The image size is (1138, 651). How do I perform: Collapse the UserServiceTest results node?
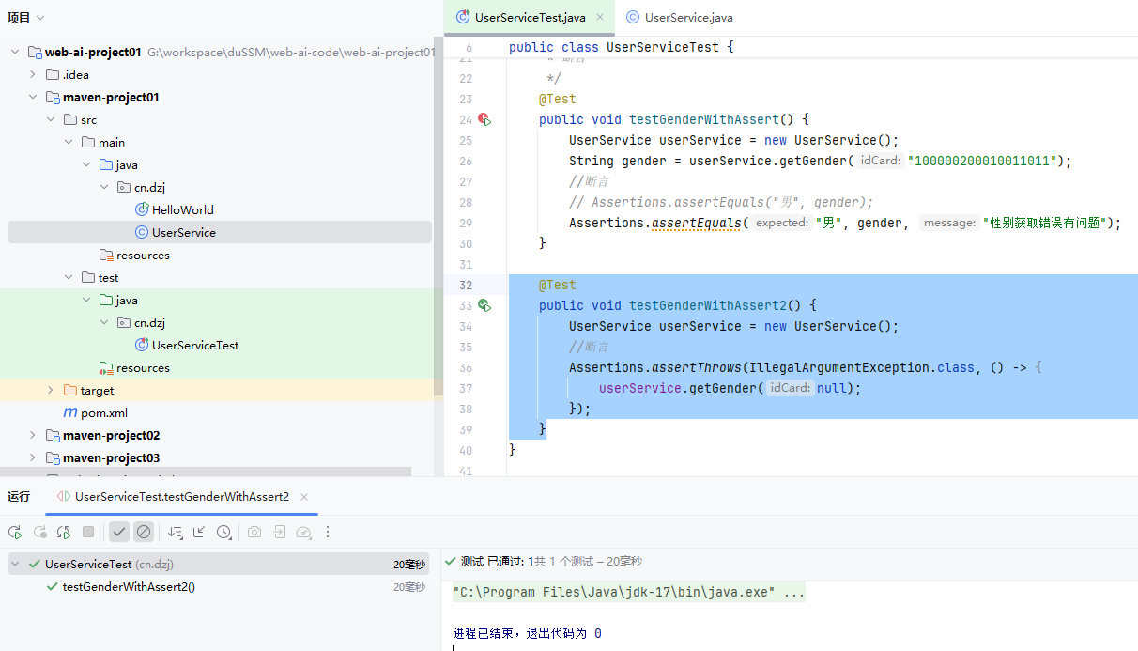point(16,565)
